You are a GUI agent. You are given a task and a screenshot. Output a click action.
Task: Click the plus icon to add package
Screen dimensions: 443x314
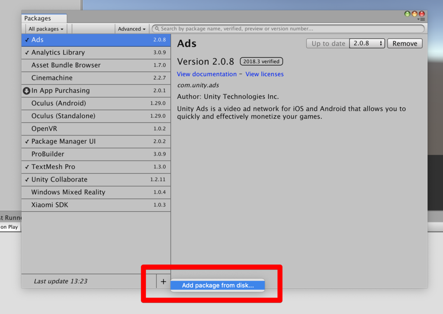pos(163,282)
